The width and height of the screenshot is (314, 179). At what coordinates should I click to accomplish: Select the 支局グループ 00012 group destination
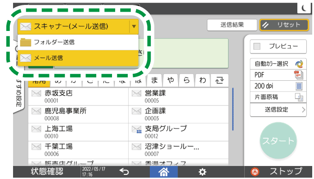coord(179,132)
